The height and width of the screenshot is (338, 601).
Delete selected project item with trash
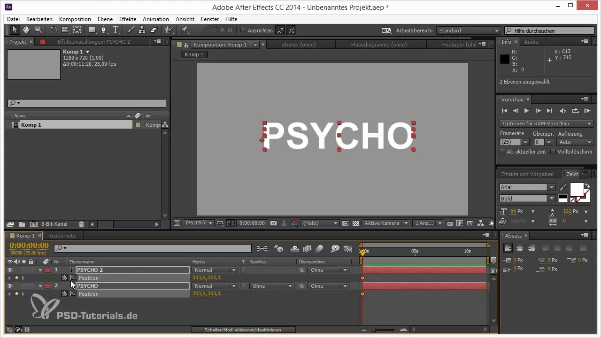[81, 224]
